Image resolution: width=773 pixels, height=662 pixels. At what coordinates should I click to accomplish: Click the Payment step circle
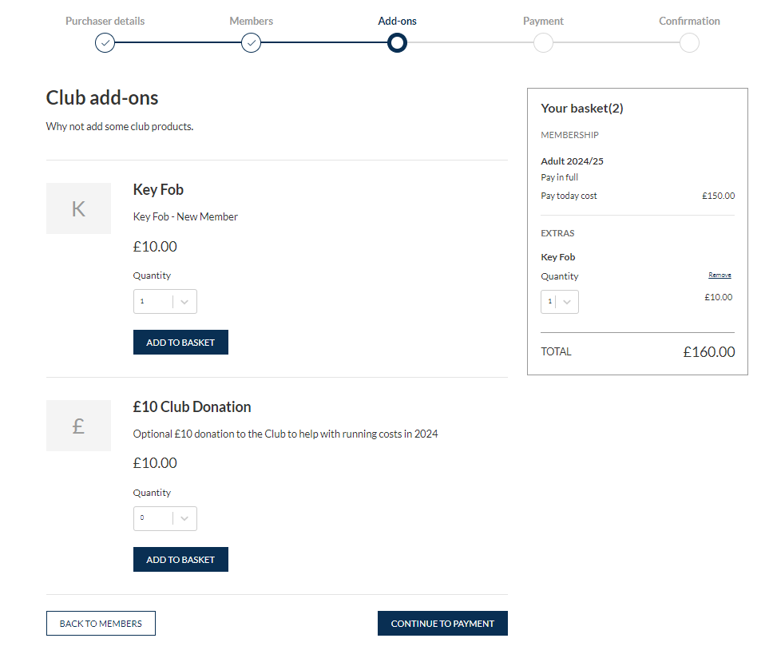click(543, 43)
